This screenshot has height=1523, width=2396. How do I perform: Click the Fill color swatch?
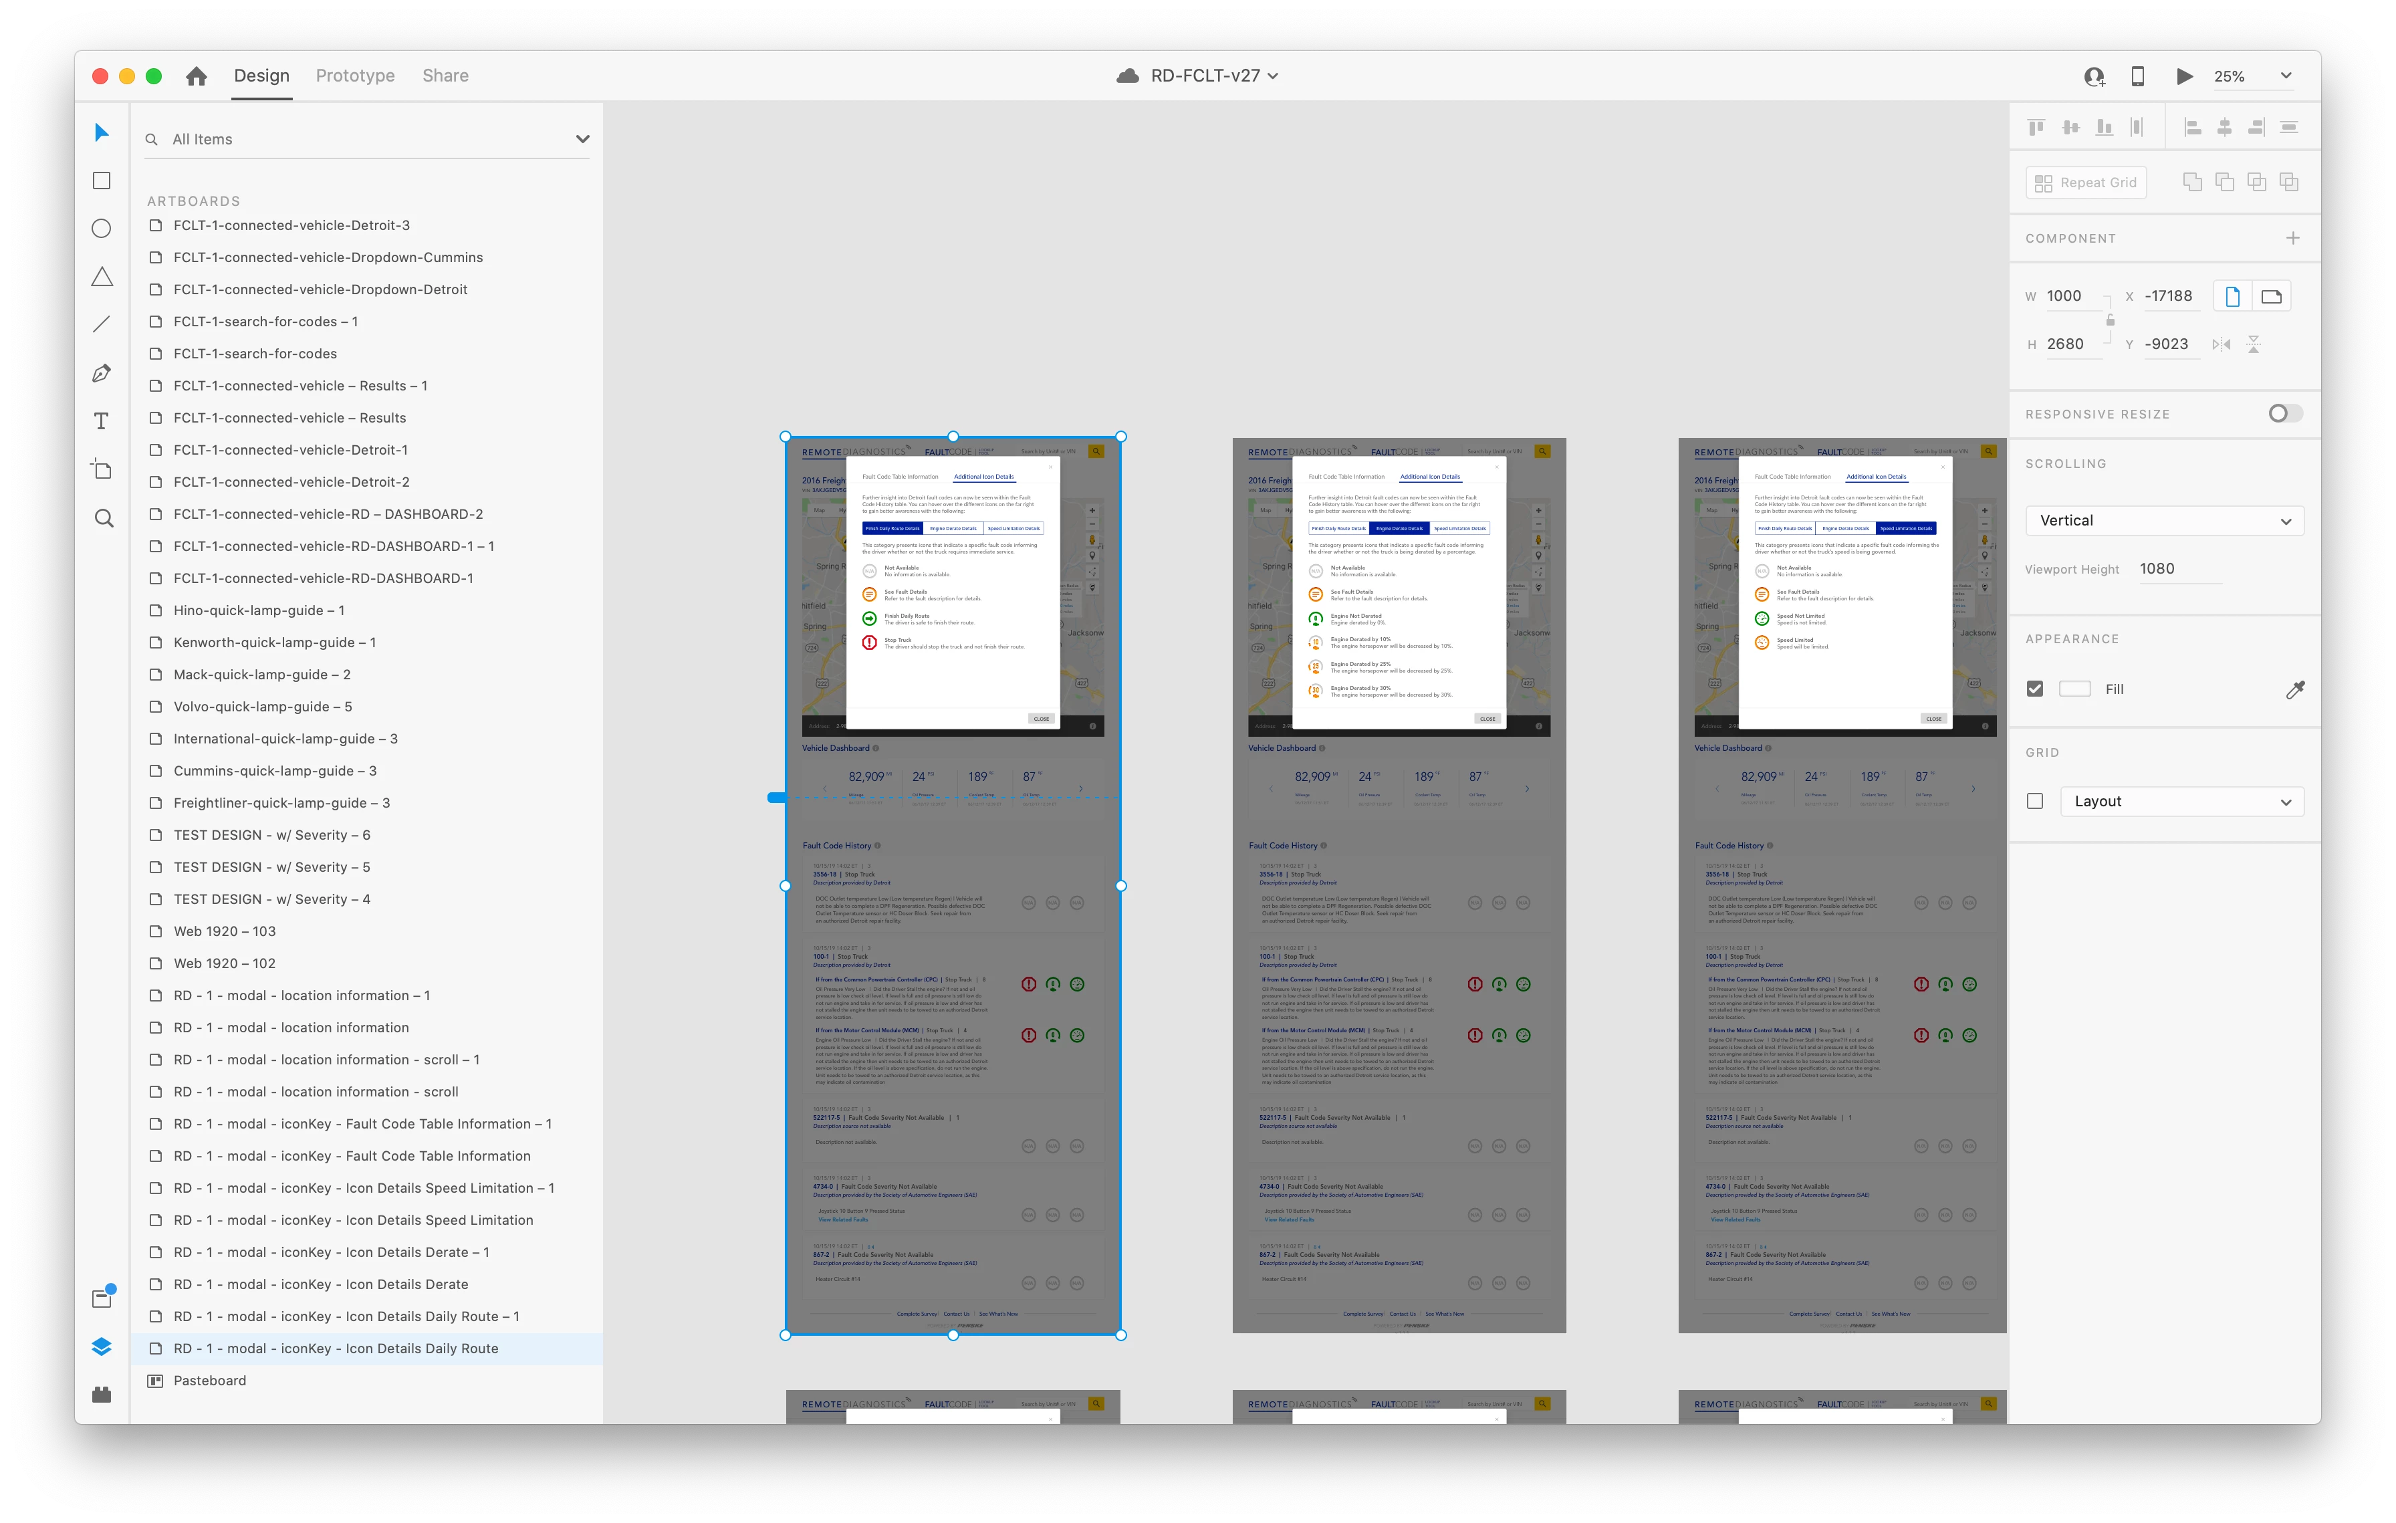click(x=2074, y=689)
